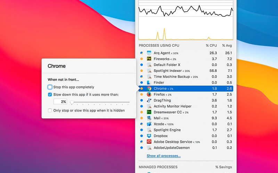Click the CPU limit slider handle
278x173 pixels.
click(x=72, y=102)
